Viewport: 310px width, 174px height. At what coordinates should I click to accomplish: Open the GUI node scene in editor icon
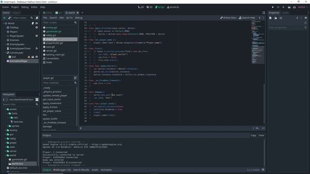(x=33, y=57)
